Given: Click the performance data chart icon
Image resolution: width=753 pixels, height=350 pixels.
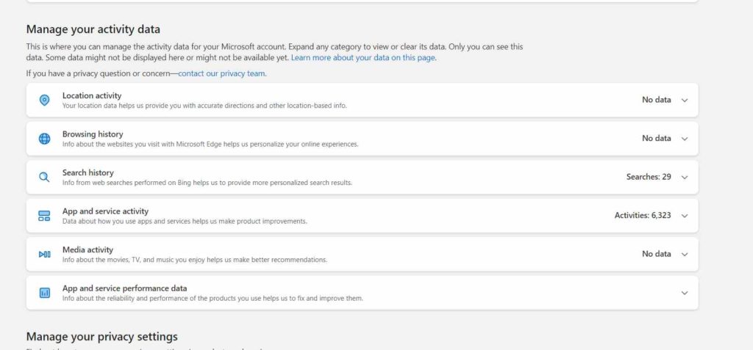Looking at the screenshot, I should click(44, 293).
